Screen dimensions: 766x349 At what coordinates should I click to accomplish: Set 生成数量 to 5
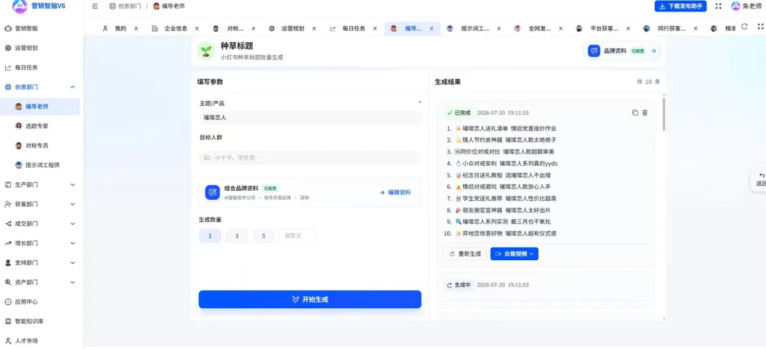pos(264,236)
